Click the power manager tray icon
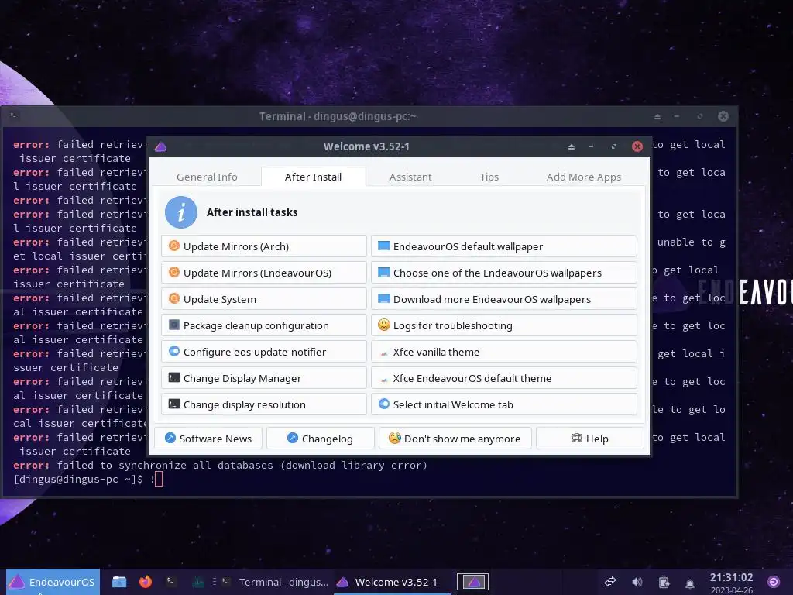 [x=664, y=582]
